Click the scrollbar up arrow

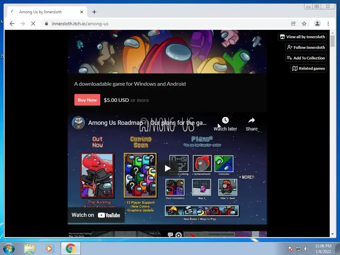click(x=332, y=33)
